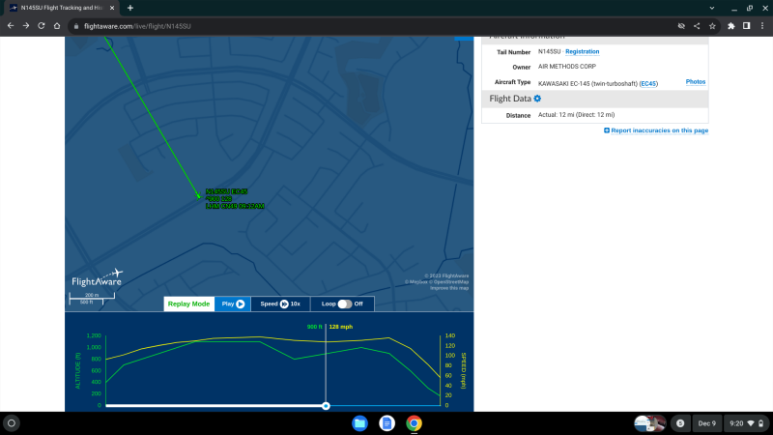View aircraft Photos link
Viewport: 773px width, 435px height.
pos(696,82)
